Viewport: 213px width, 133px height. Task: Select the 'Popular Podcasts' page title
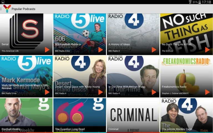click(23, 9)
